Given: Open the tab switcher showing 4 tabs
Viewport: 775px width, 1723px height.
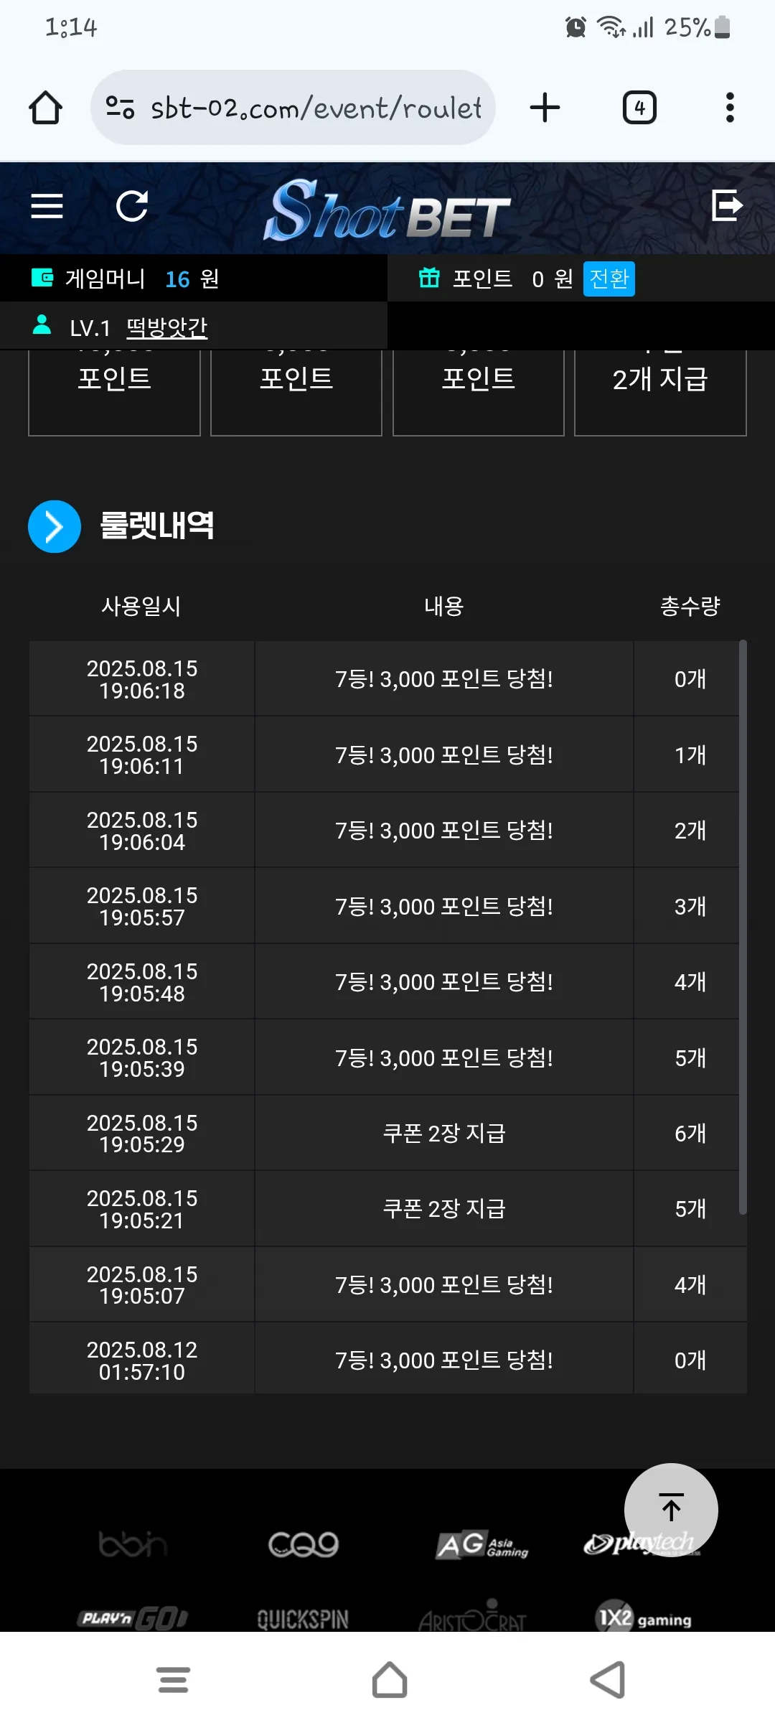Looking at the screenshot, I should point(639,108).
